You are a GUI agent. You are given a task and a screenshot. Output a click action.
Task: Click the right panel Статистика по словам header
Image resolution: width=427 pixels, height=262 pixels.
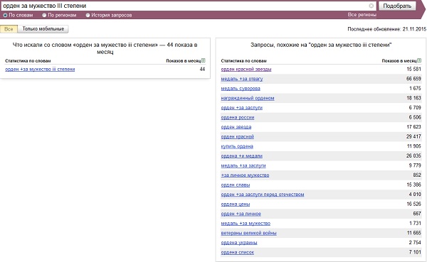(243, 61)
